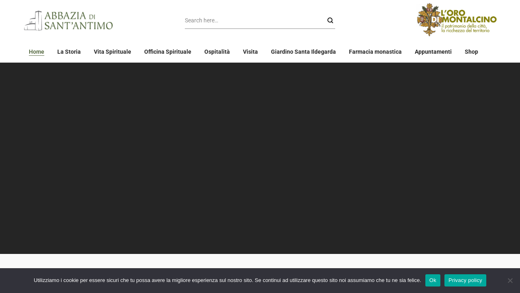Open the Shop link
Viewport: 520px width, 293px height.
click(x=471, y=52)
